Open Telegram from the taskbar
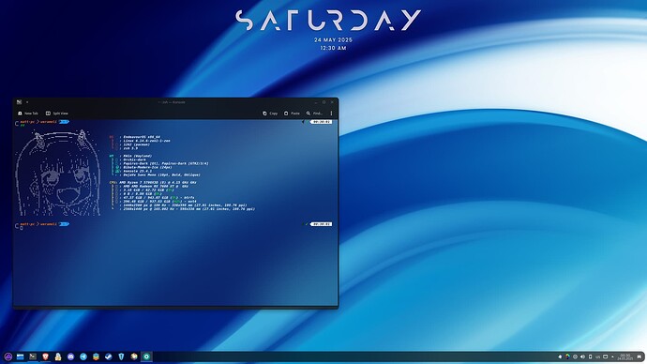Viewport: 647px width, 364px height. pos(83,356)
